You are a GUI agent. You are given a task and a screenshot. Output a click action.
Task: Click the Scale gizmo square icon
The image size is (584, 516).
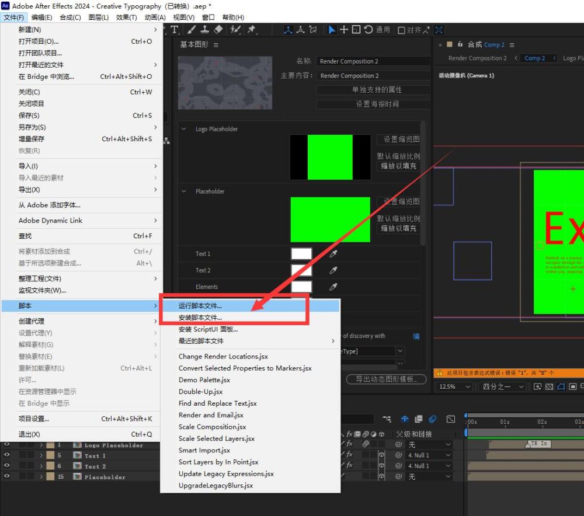(356, 29)
